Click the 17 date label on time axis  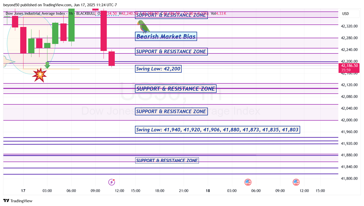(x=23, y=191)
